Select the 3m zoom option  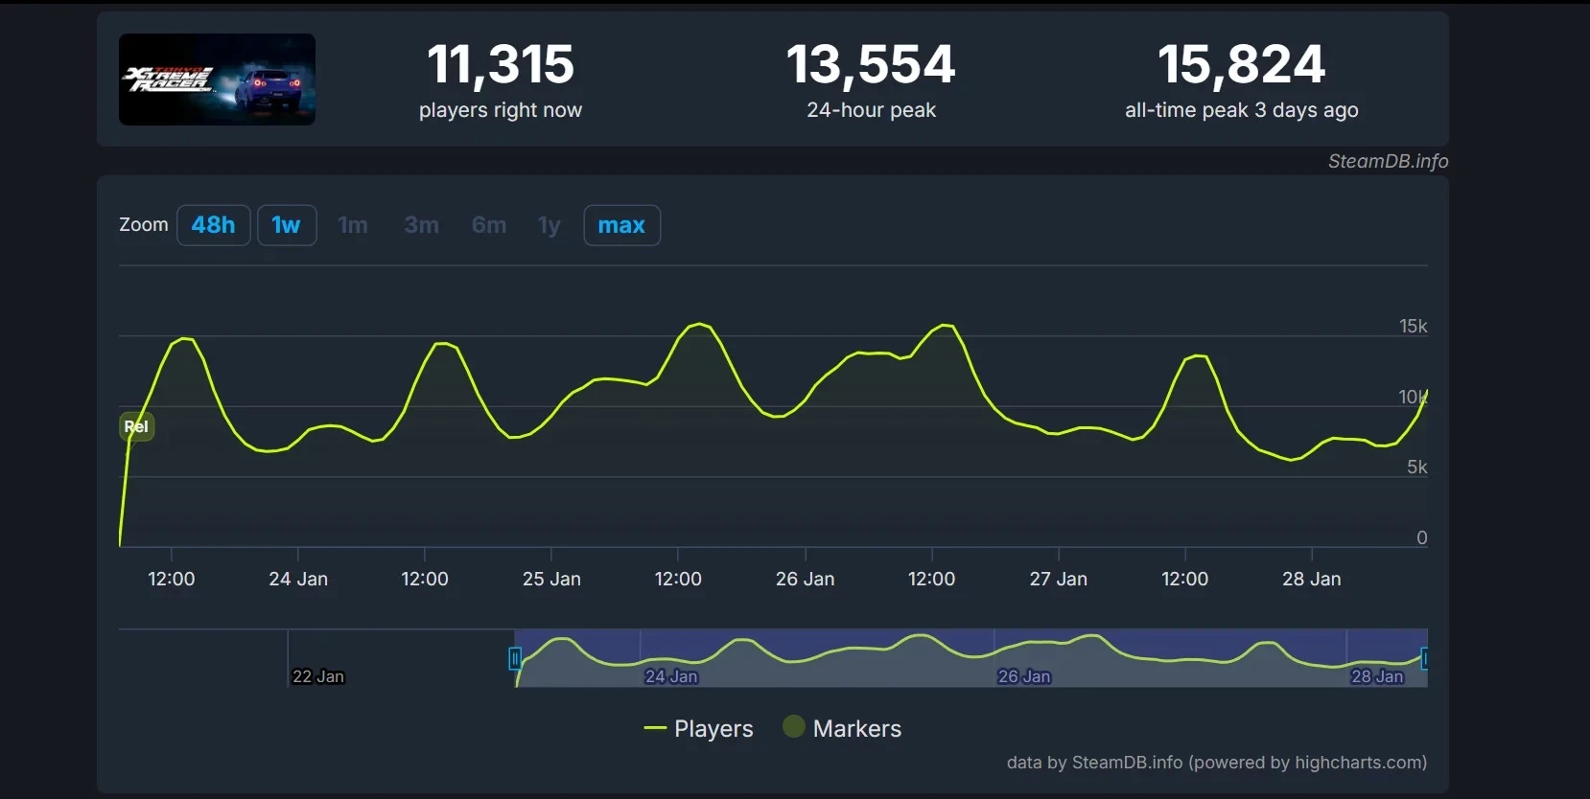point(421,225)
